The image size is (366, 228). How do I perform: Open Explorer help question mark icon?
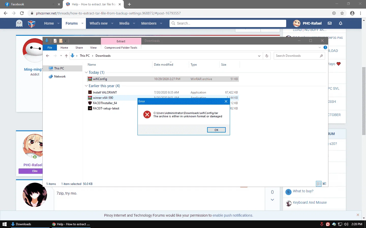[325, 47]
